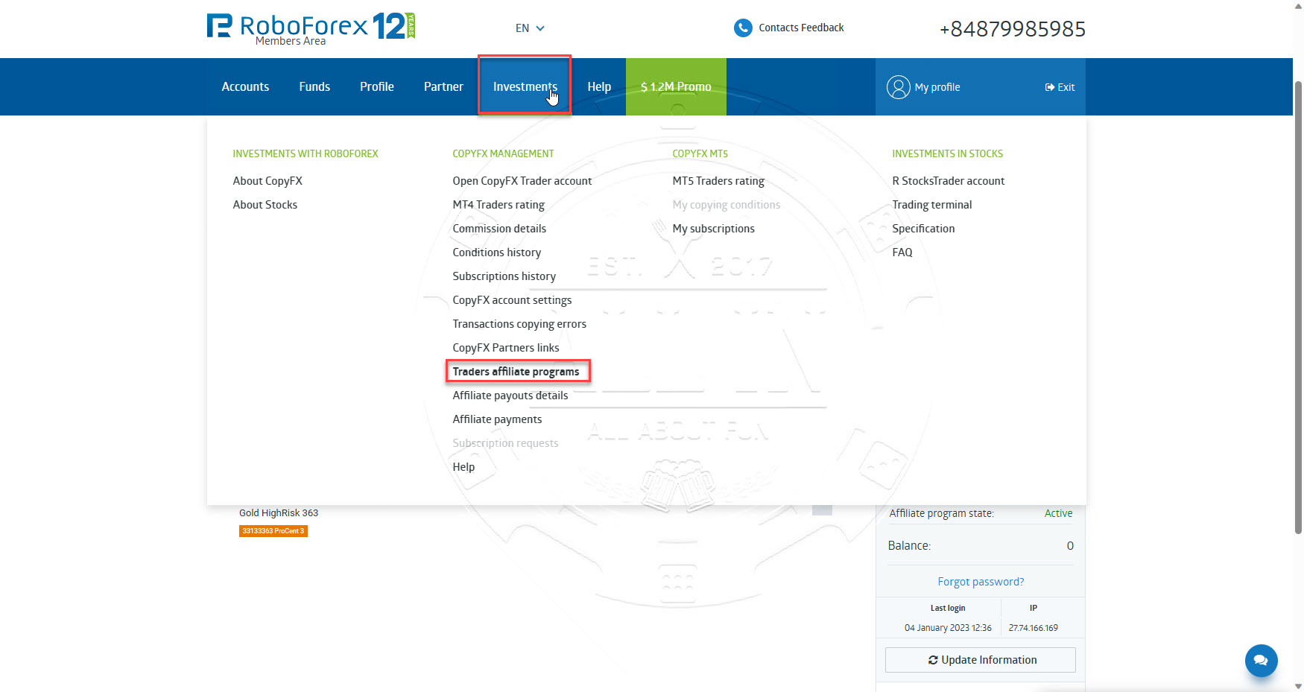Screen dimensions: 1304x692
Task: Open the Funds menu
Action: click(314, 86)
